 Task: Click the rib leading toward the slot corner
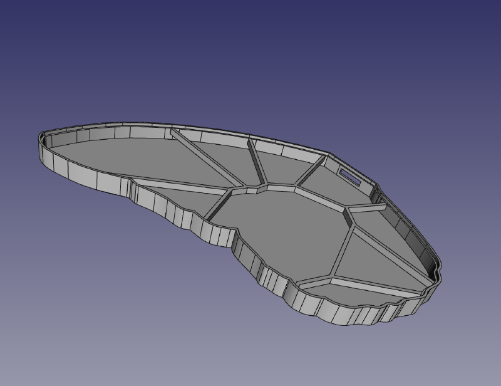(309, 172)
